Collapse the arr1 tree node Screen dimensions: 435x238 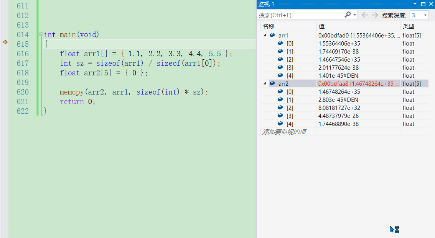(x=265, y=35)
